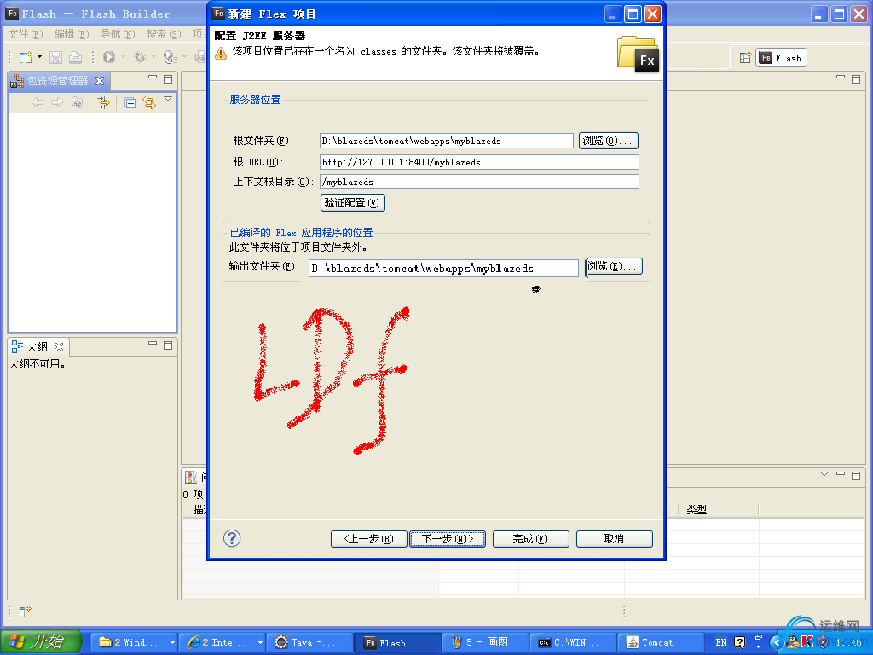Maximize the editor area panel
Screen dimensions: 873x655
point(856,79)
